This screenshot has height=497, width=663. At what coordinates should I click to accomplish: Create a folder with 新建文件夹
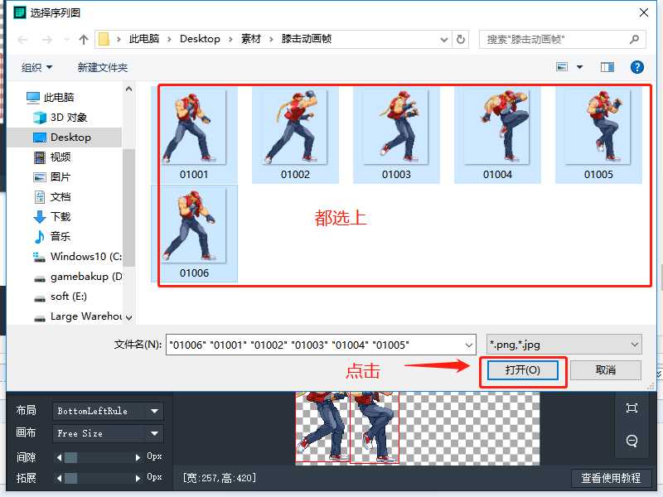102,67
